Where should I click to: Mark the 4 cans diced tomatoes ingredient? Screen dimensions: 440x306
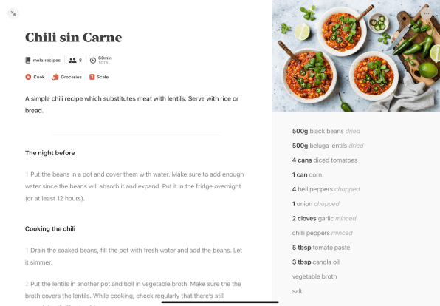tap(325, 160)
